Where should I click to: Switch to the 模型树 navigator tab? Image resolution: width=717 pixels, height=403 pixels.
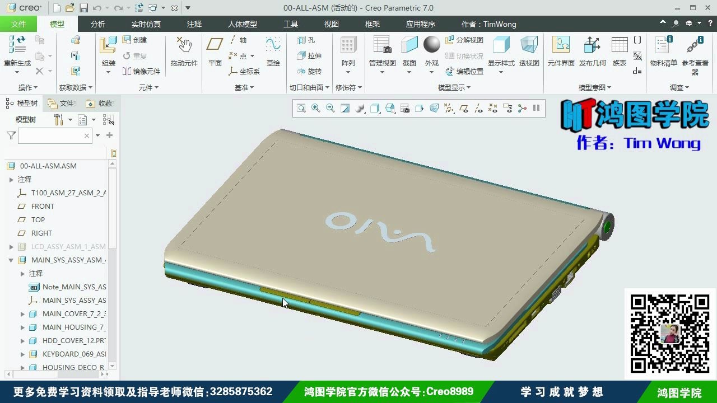pos(22,103)
